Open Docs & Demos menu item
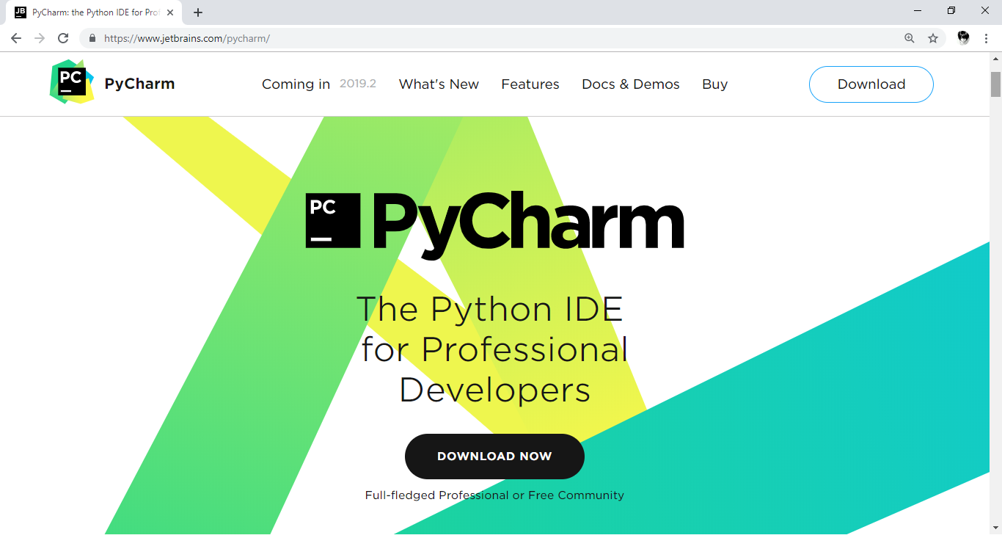Image resolution: width=1002 pixels, height=549 pixels. click(x=631, y=84)
